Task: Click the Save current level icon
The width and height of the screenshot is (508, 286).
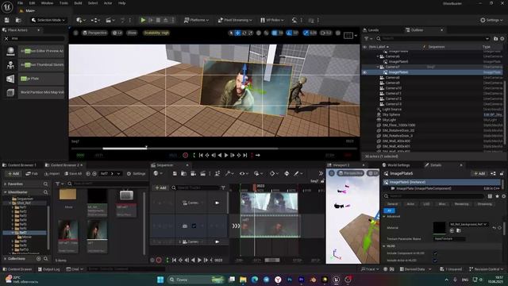Action: point(7,20)
